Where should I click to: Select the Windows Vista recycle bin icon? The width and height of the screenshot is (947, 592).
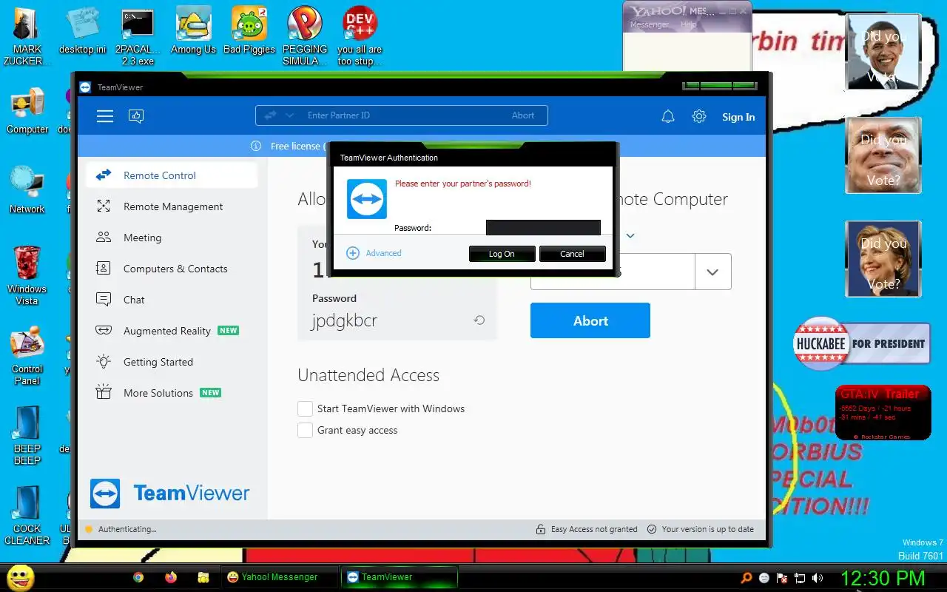[x=27, y=276]
